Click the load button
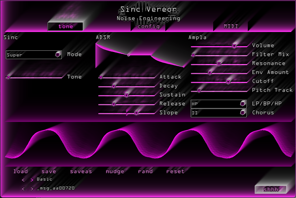This screenshot has width=296, height=198. (20, 171)
